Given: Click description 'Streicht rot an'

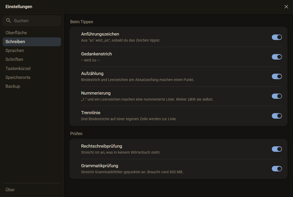Looking at the screenshot, I should point(93,152).
